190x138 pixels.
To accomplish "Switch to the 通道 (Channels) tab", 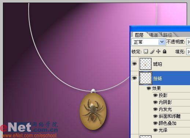I will point(154,35).
